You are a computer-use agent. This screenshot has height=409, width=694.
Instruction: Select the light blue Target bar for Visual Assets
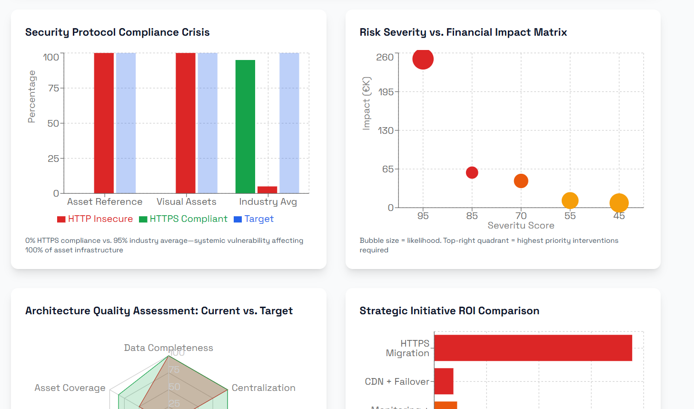pyautogui.click(x=208, y=123)
